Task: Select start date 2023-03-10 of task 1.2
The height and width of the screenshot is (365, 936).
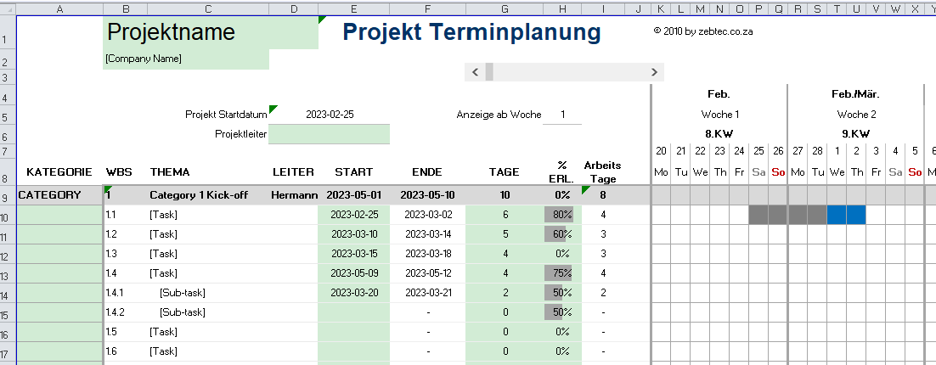Action: point(353,234)
